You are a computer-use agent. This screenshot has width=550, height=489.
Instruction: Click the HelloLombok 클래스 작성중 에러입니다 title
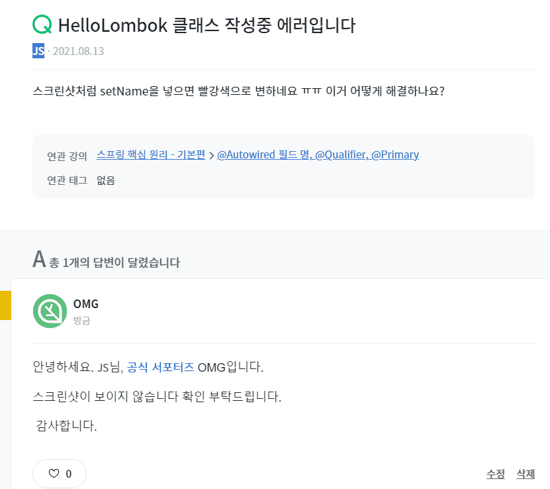207,25
